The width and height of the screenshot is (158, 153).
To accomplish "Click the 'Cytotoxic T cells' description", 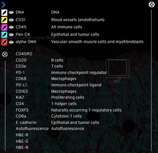I will [66, 116].
